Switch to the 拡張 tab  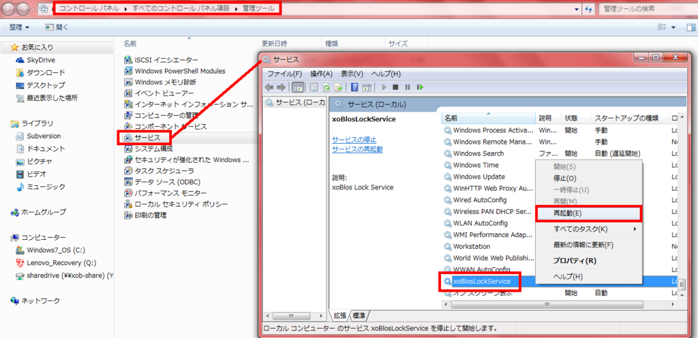click(x=339, y=316)
